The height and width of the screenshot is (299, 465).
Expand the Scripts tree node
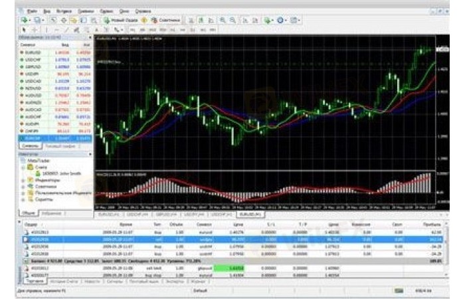tap(23, 199)
